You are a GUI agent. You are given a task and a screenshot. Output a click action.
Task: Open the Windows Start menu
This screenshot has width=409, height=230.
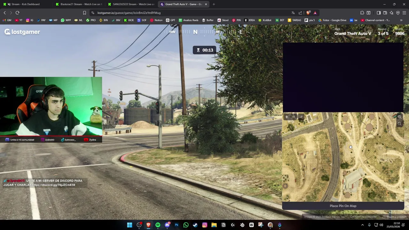pos(130,225)
